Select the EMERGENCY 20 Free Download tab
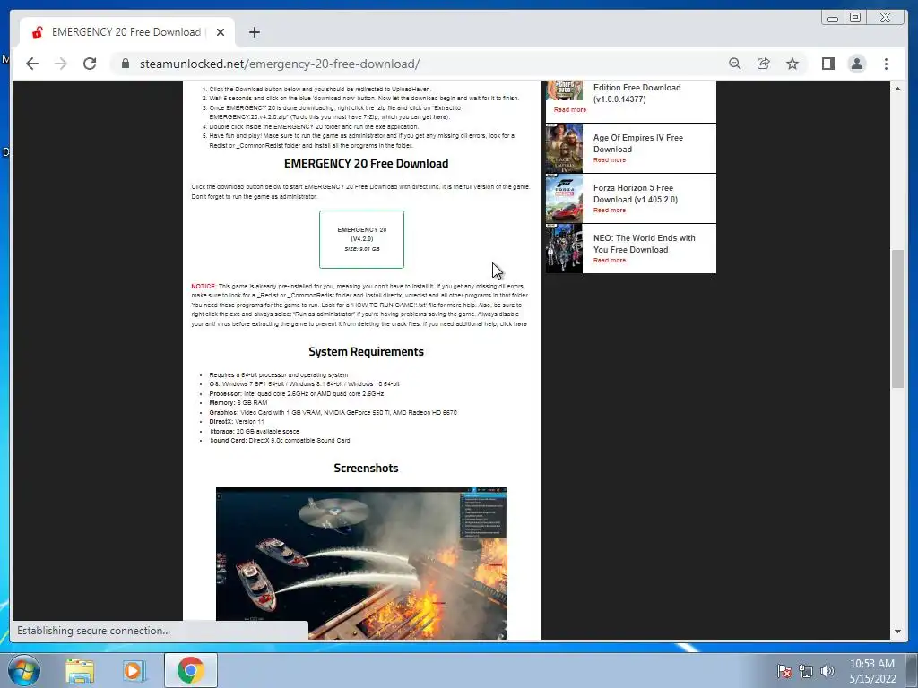 coord(126,32)
